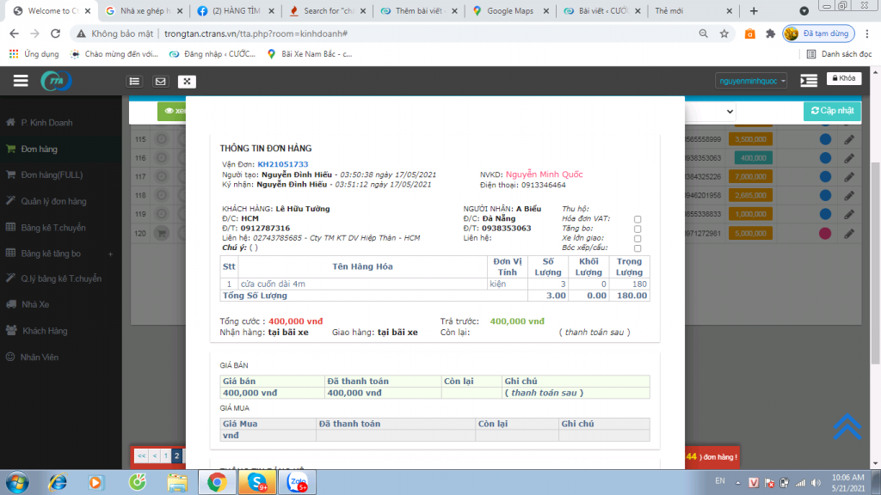Image resolution: width=881 pixels, height=495 pixels.
Task: Click the hamburger menu icon beside TTA logo
Action: tap(21, 81)
